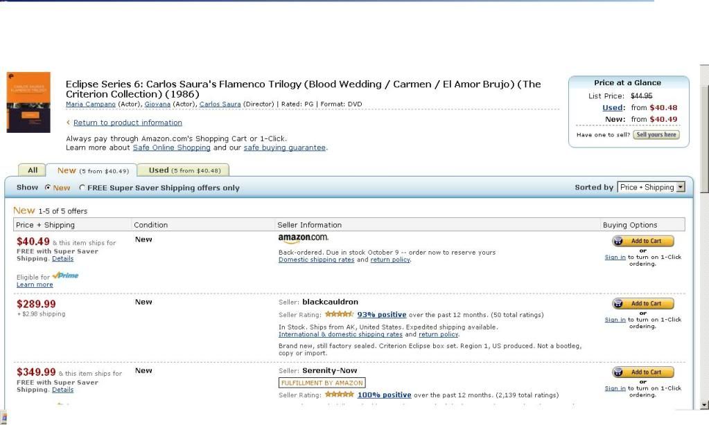Open Details for the $349.99 Super Saver offer
The height and width of the screenshot is (425, 709).
click(62, 390)
